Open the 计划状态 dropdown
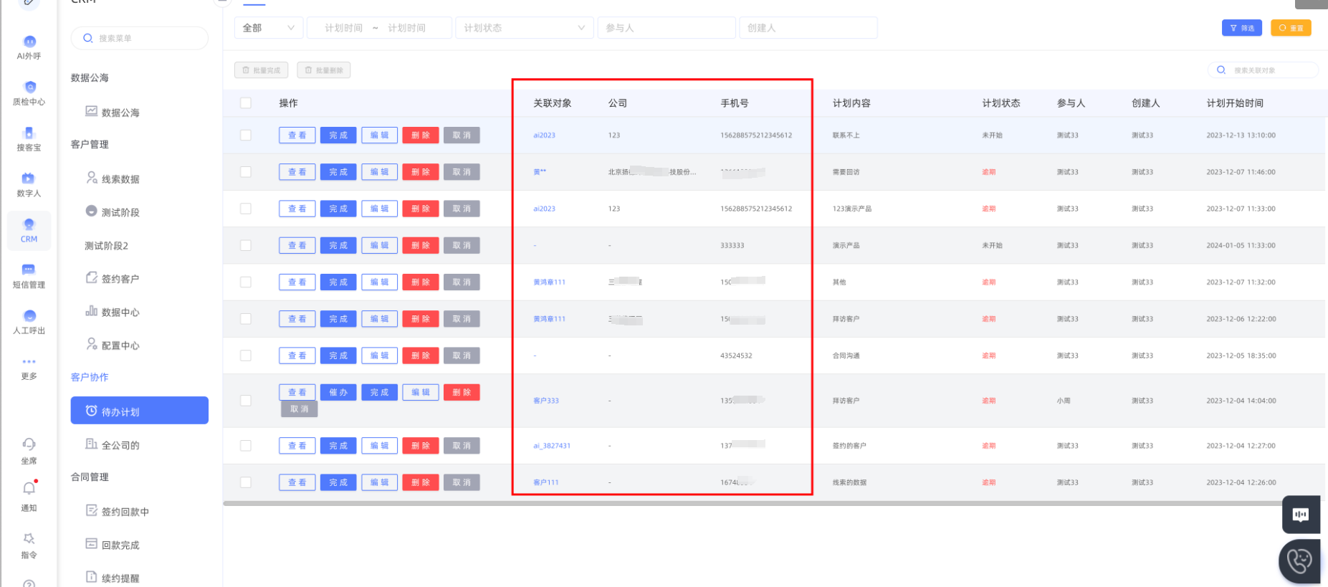Screen dimensions: 1328x587 (x=524, y=28)
